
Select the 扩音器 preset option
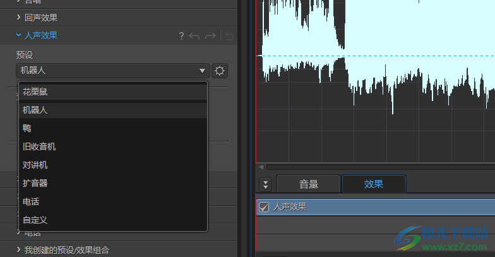pyautogui.click(x=35, y=183)
